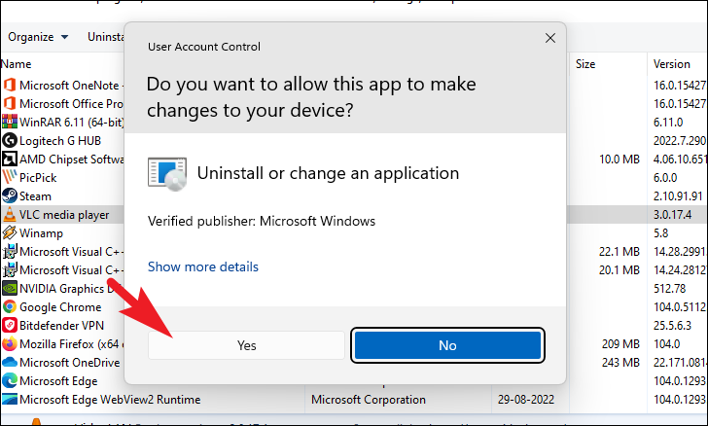The width and height of the screenshot is (708, 426).
Task: Click No in the User Account Control dialog
Action: [447, 345]
